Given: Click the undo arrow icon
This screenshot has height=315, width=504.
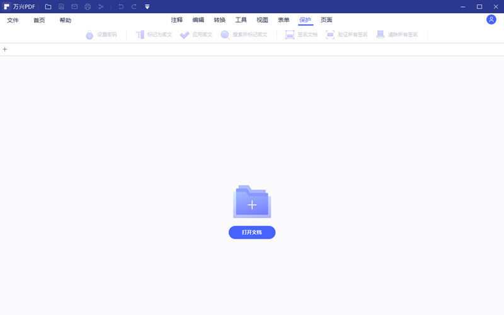Looking at the screenshot, I should pos(121,7).
